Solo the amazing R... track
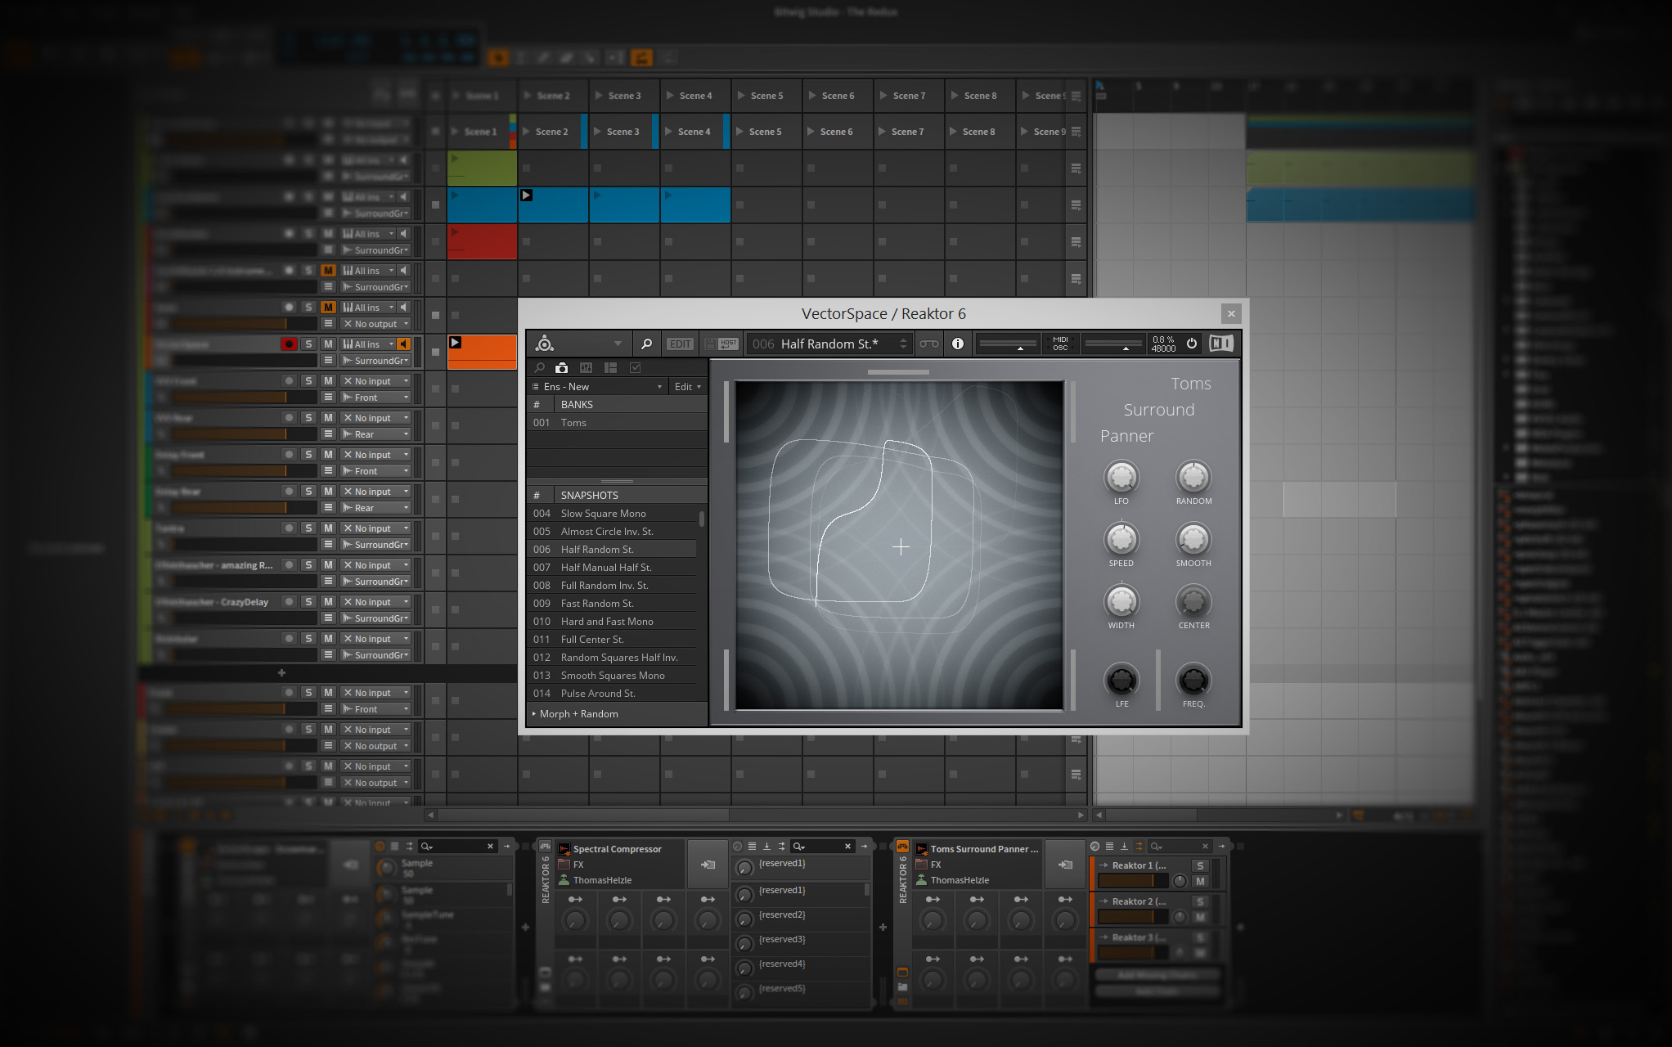Image resolution: width=1672 pixels, height=1047 pixels. click(308, 565)
